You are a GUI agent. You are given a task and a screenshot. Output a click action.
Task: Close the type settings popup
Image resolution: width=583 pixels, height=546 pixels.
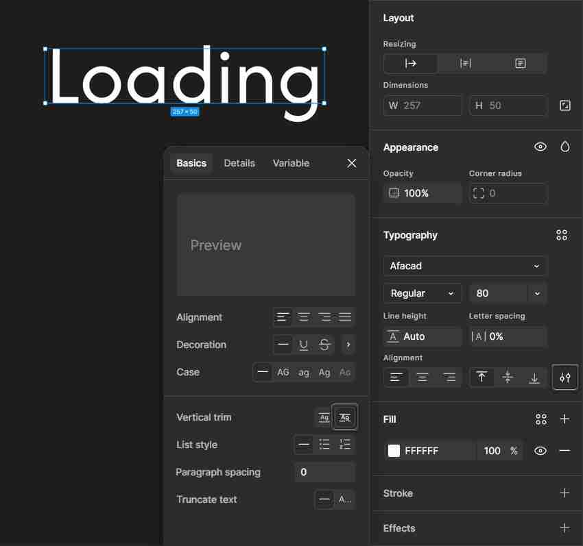(x=351, y=164)
